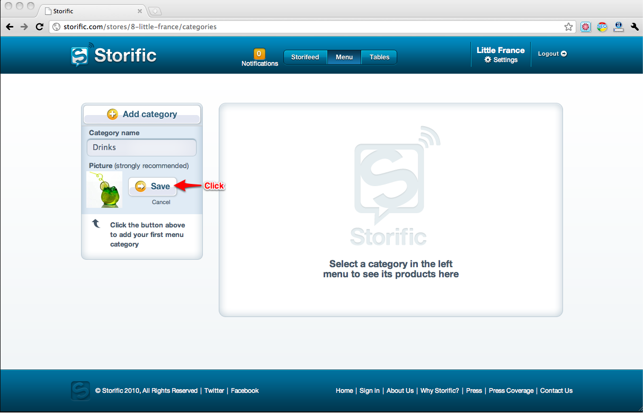
Task: Open a new browser tab
Action: point(155,11)
